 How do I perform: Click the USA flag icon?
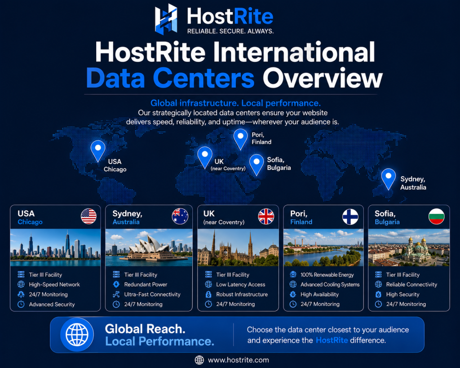pos(88,216)
